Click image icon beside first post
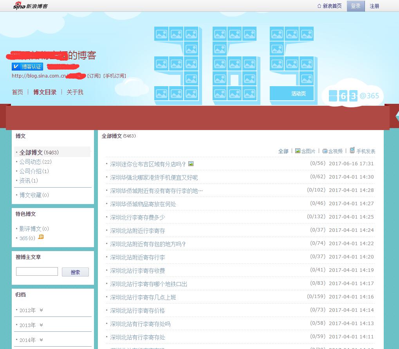This screenshot has height=349, width=399. point(191,164)
